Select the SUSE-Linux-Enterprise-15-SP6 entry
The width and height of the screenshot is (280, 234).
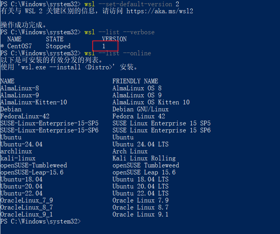click(49, 130)
